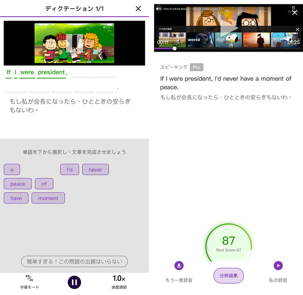Click 'too easy, skip this question' button
Screen dimensions: 303x295
[x=74, y=261]
